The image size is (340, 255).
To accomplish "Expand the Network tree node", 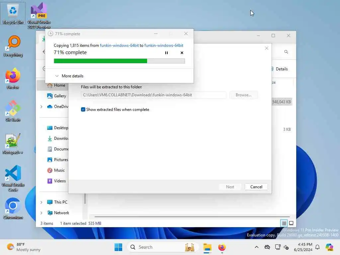I will coord(42,213).
